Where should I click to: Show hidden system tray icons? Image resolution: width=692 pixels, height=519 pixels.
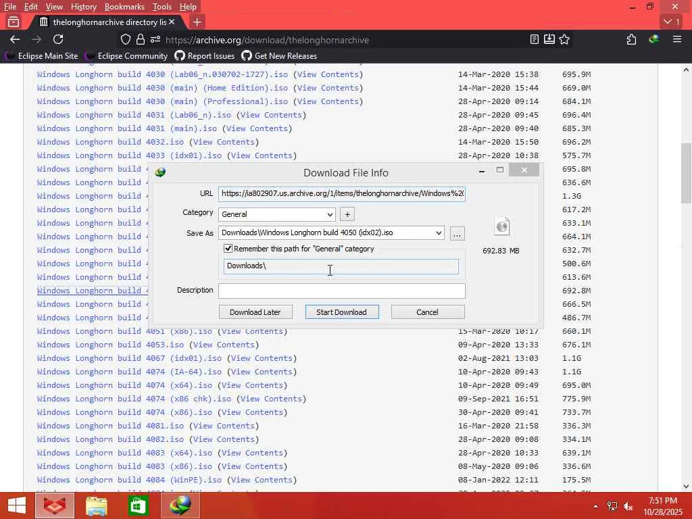[x=596, y=506]
